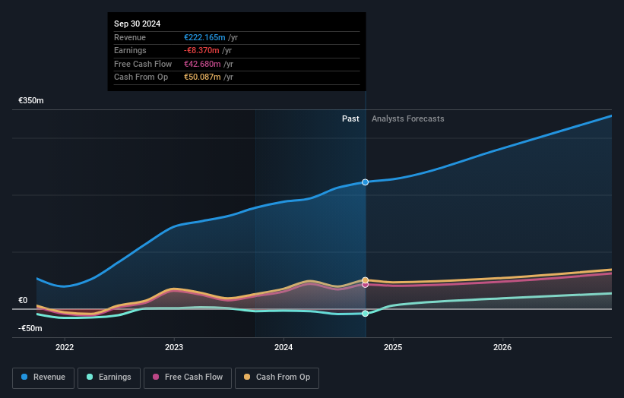Click the Sep 30 2024 tooltip date
Viewport: 624px width, 398px height.
[x=138, y=24]
